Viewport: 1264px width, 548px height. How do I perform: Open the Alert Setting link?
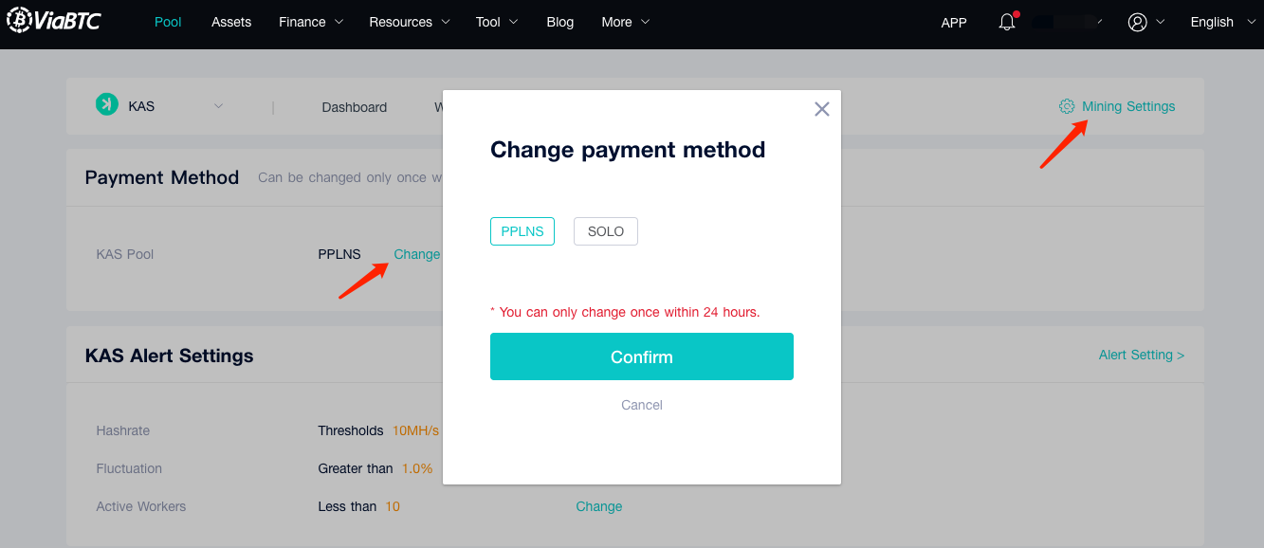click(x=1141, y=355)
